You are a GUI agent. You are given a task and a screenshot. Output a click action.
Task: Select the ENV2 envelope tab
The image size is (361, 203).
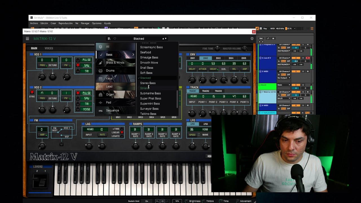[x=206, y=58]
